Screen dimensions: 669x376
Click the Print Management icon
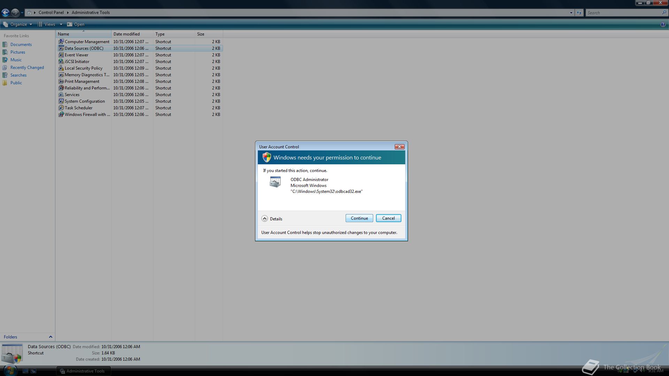(61, 81)
